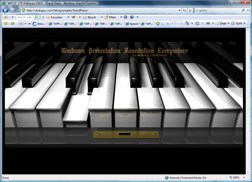Click the vertical scrollbar up arrow
252x182 pixels.
pyautogui.click(x=248, y=30)
